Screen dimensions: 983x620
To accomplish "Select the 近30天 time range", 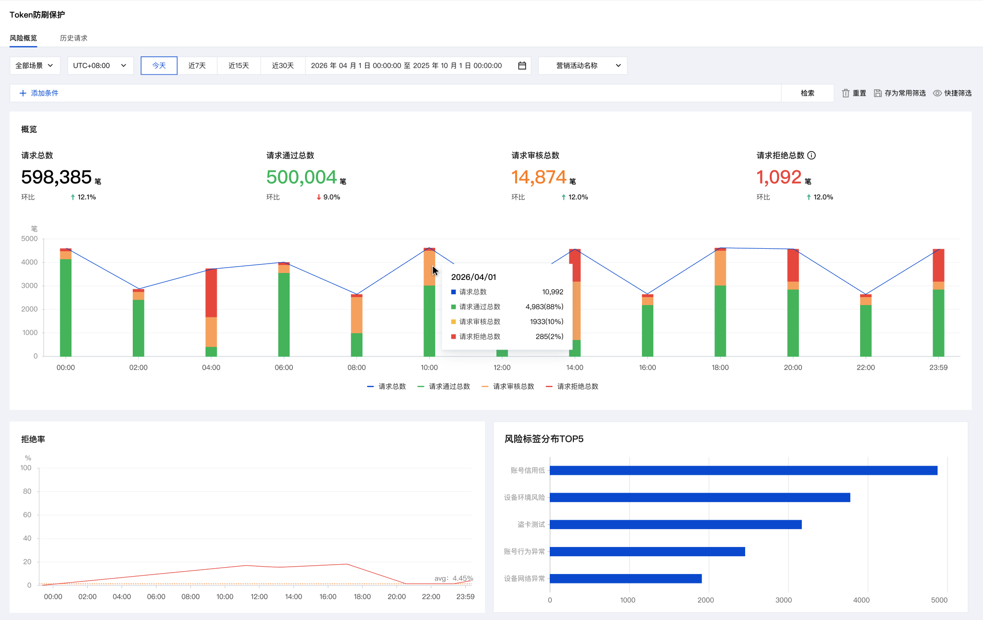I will coord(283,66).
